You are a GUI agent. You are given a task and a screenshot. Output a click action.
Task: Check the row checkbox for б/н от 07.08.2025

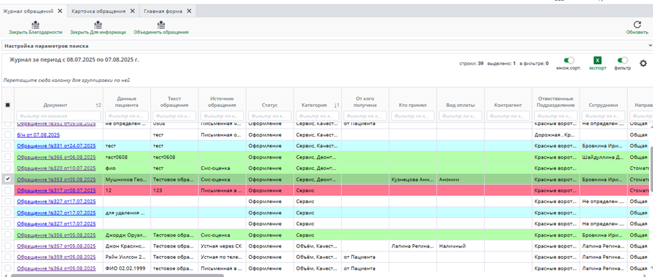tap(7, 134)
